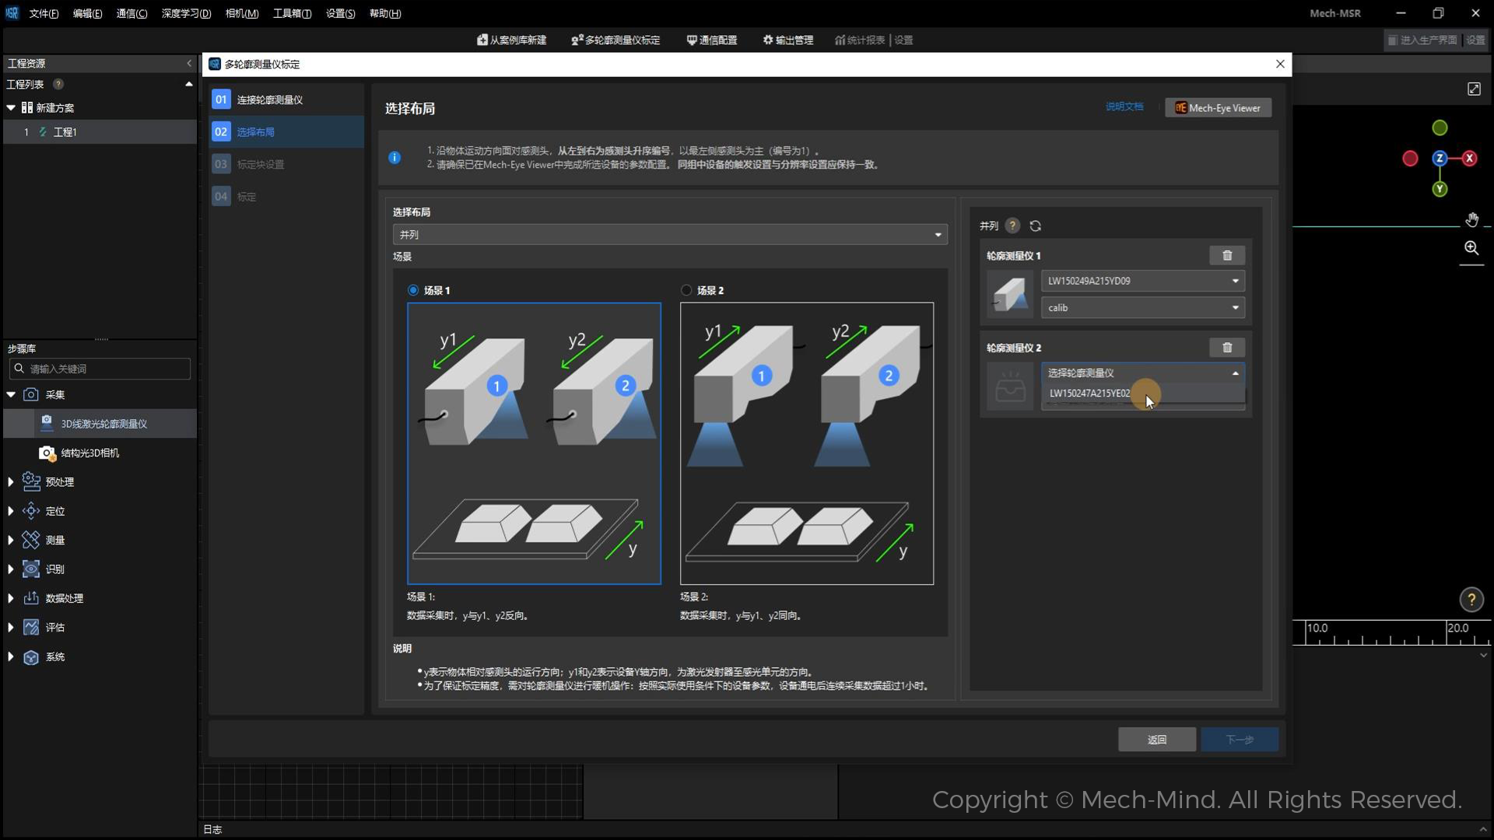Activate the pan hand tool
This screenshot has width=1494, height=840.
pos(1471,220)
